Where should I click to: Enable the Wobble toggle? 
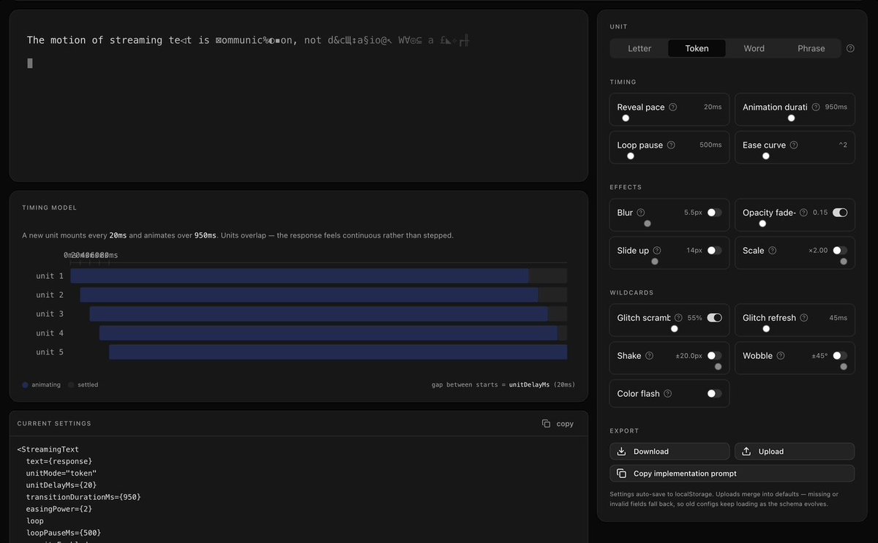click(840, 356)
